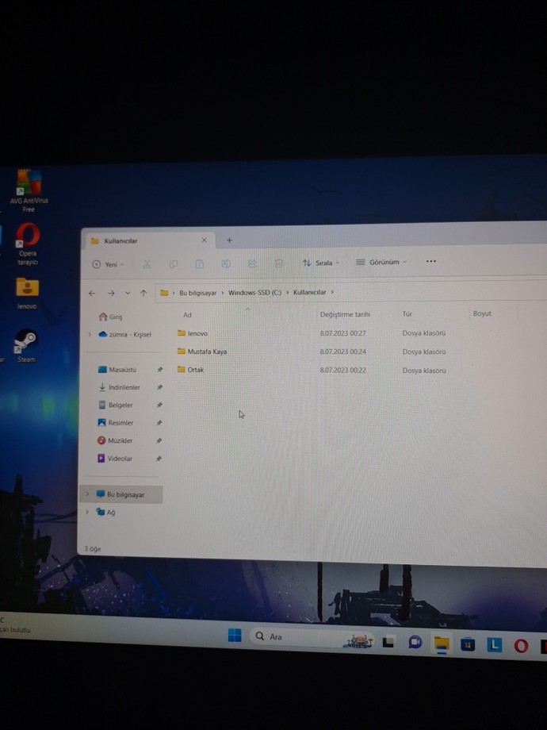Viewport: 547px width, 730px height.
Task: Open Resimler in quick access
Action: [x=116, y=423]
